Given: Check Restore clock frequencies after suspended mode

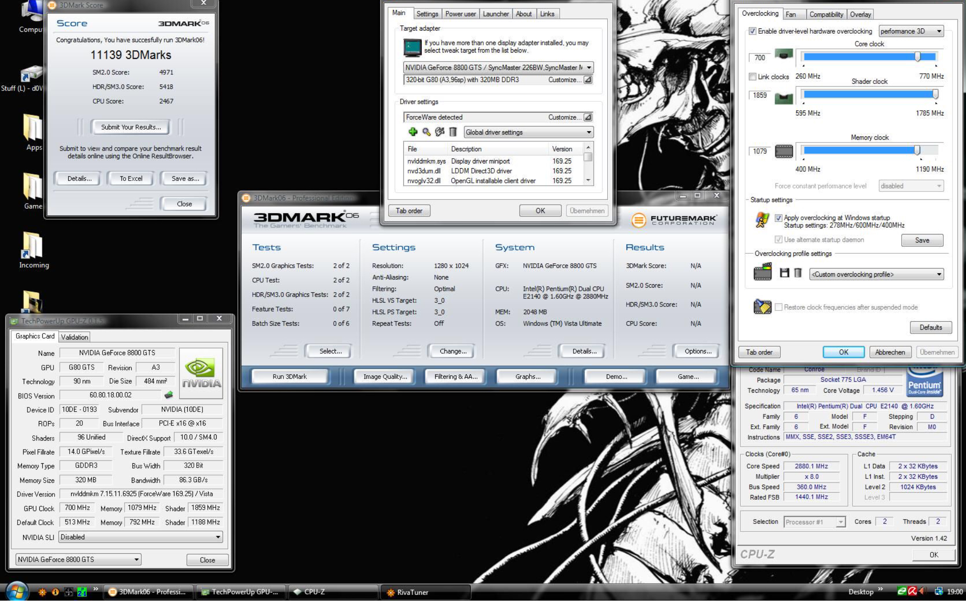Looking at the screenshot, I should [778, 307].
